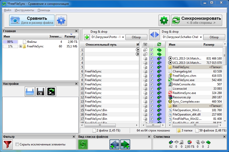Select FreeFileSync.exe file in right grid
Viewport: 229px width, 152px height.
[x=195, y=80]
